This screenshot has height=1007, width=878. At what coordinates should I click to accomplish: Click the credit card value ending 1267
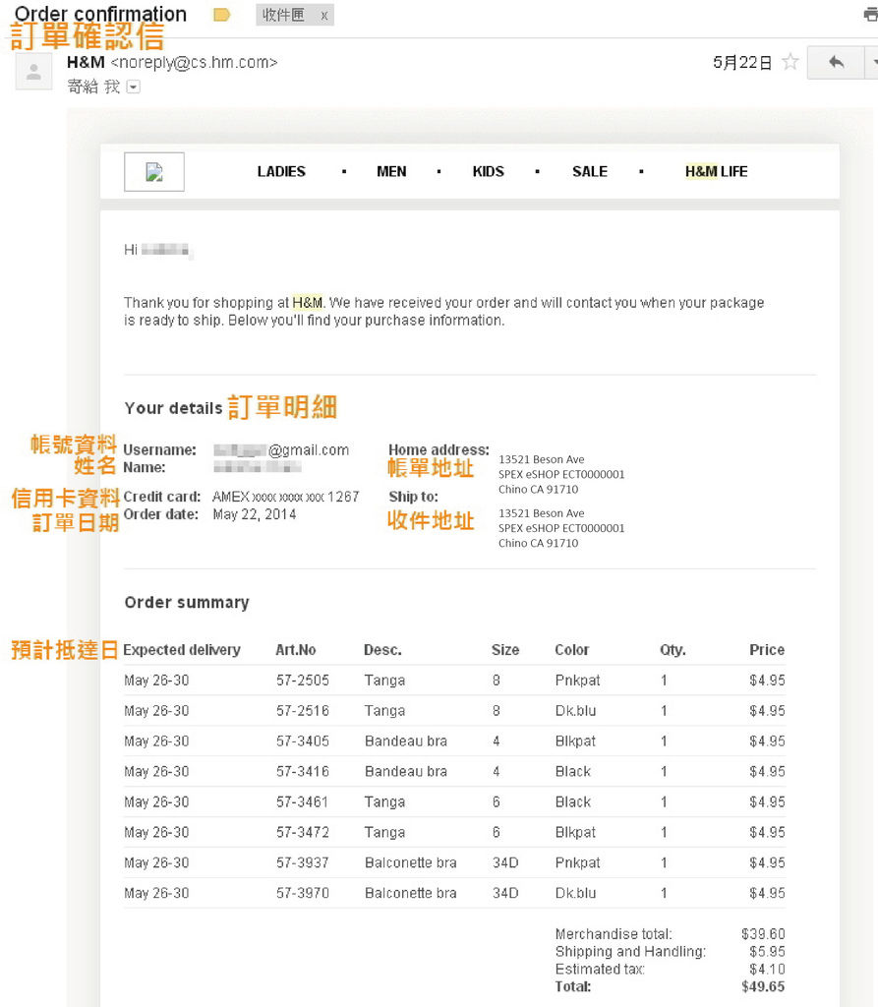286,497
